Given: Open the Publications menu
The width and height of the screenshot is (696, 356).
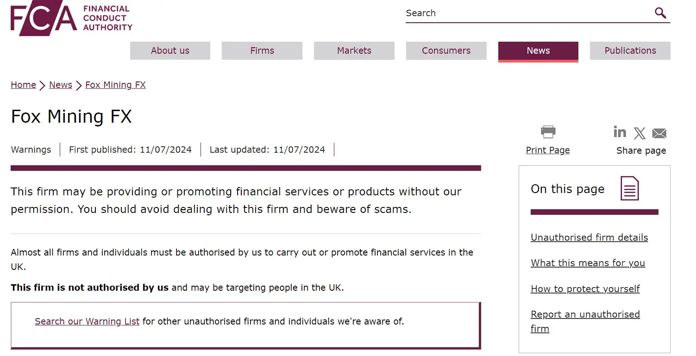Looking at the screenshot, I should pyautogui.click(x=630, y=51).
